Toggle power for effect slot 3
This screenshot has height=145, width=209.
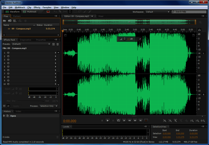[x=8, y=60]
